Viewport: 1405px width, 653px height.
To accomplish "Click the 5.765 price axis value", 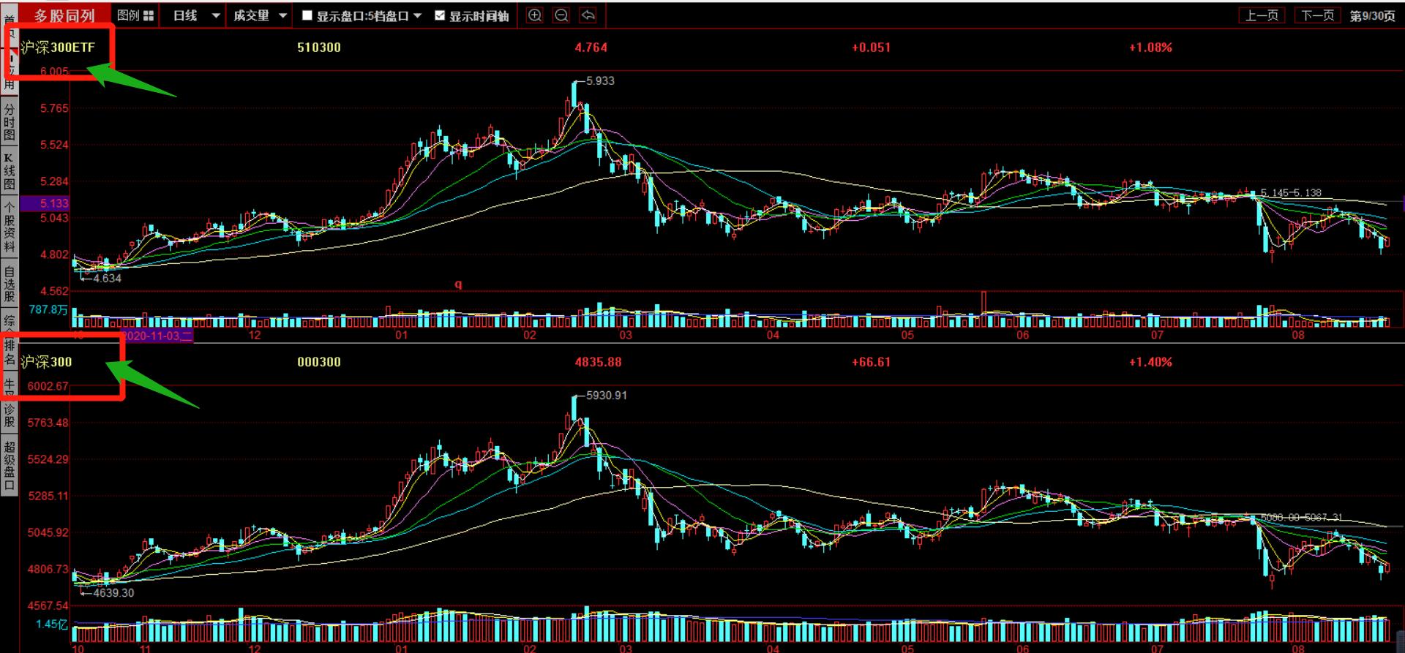I will (54, 108).
